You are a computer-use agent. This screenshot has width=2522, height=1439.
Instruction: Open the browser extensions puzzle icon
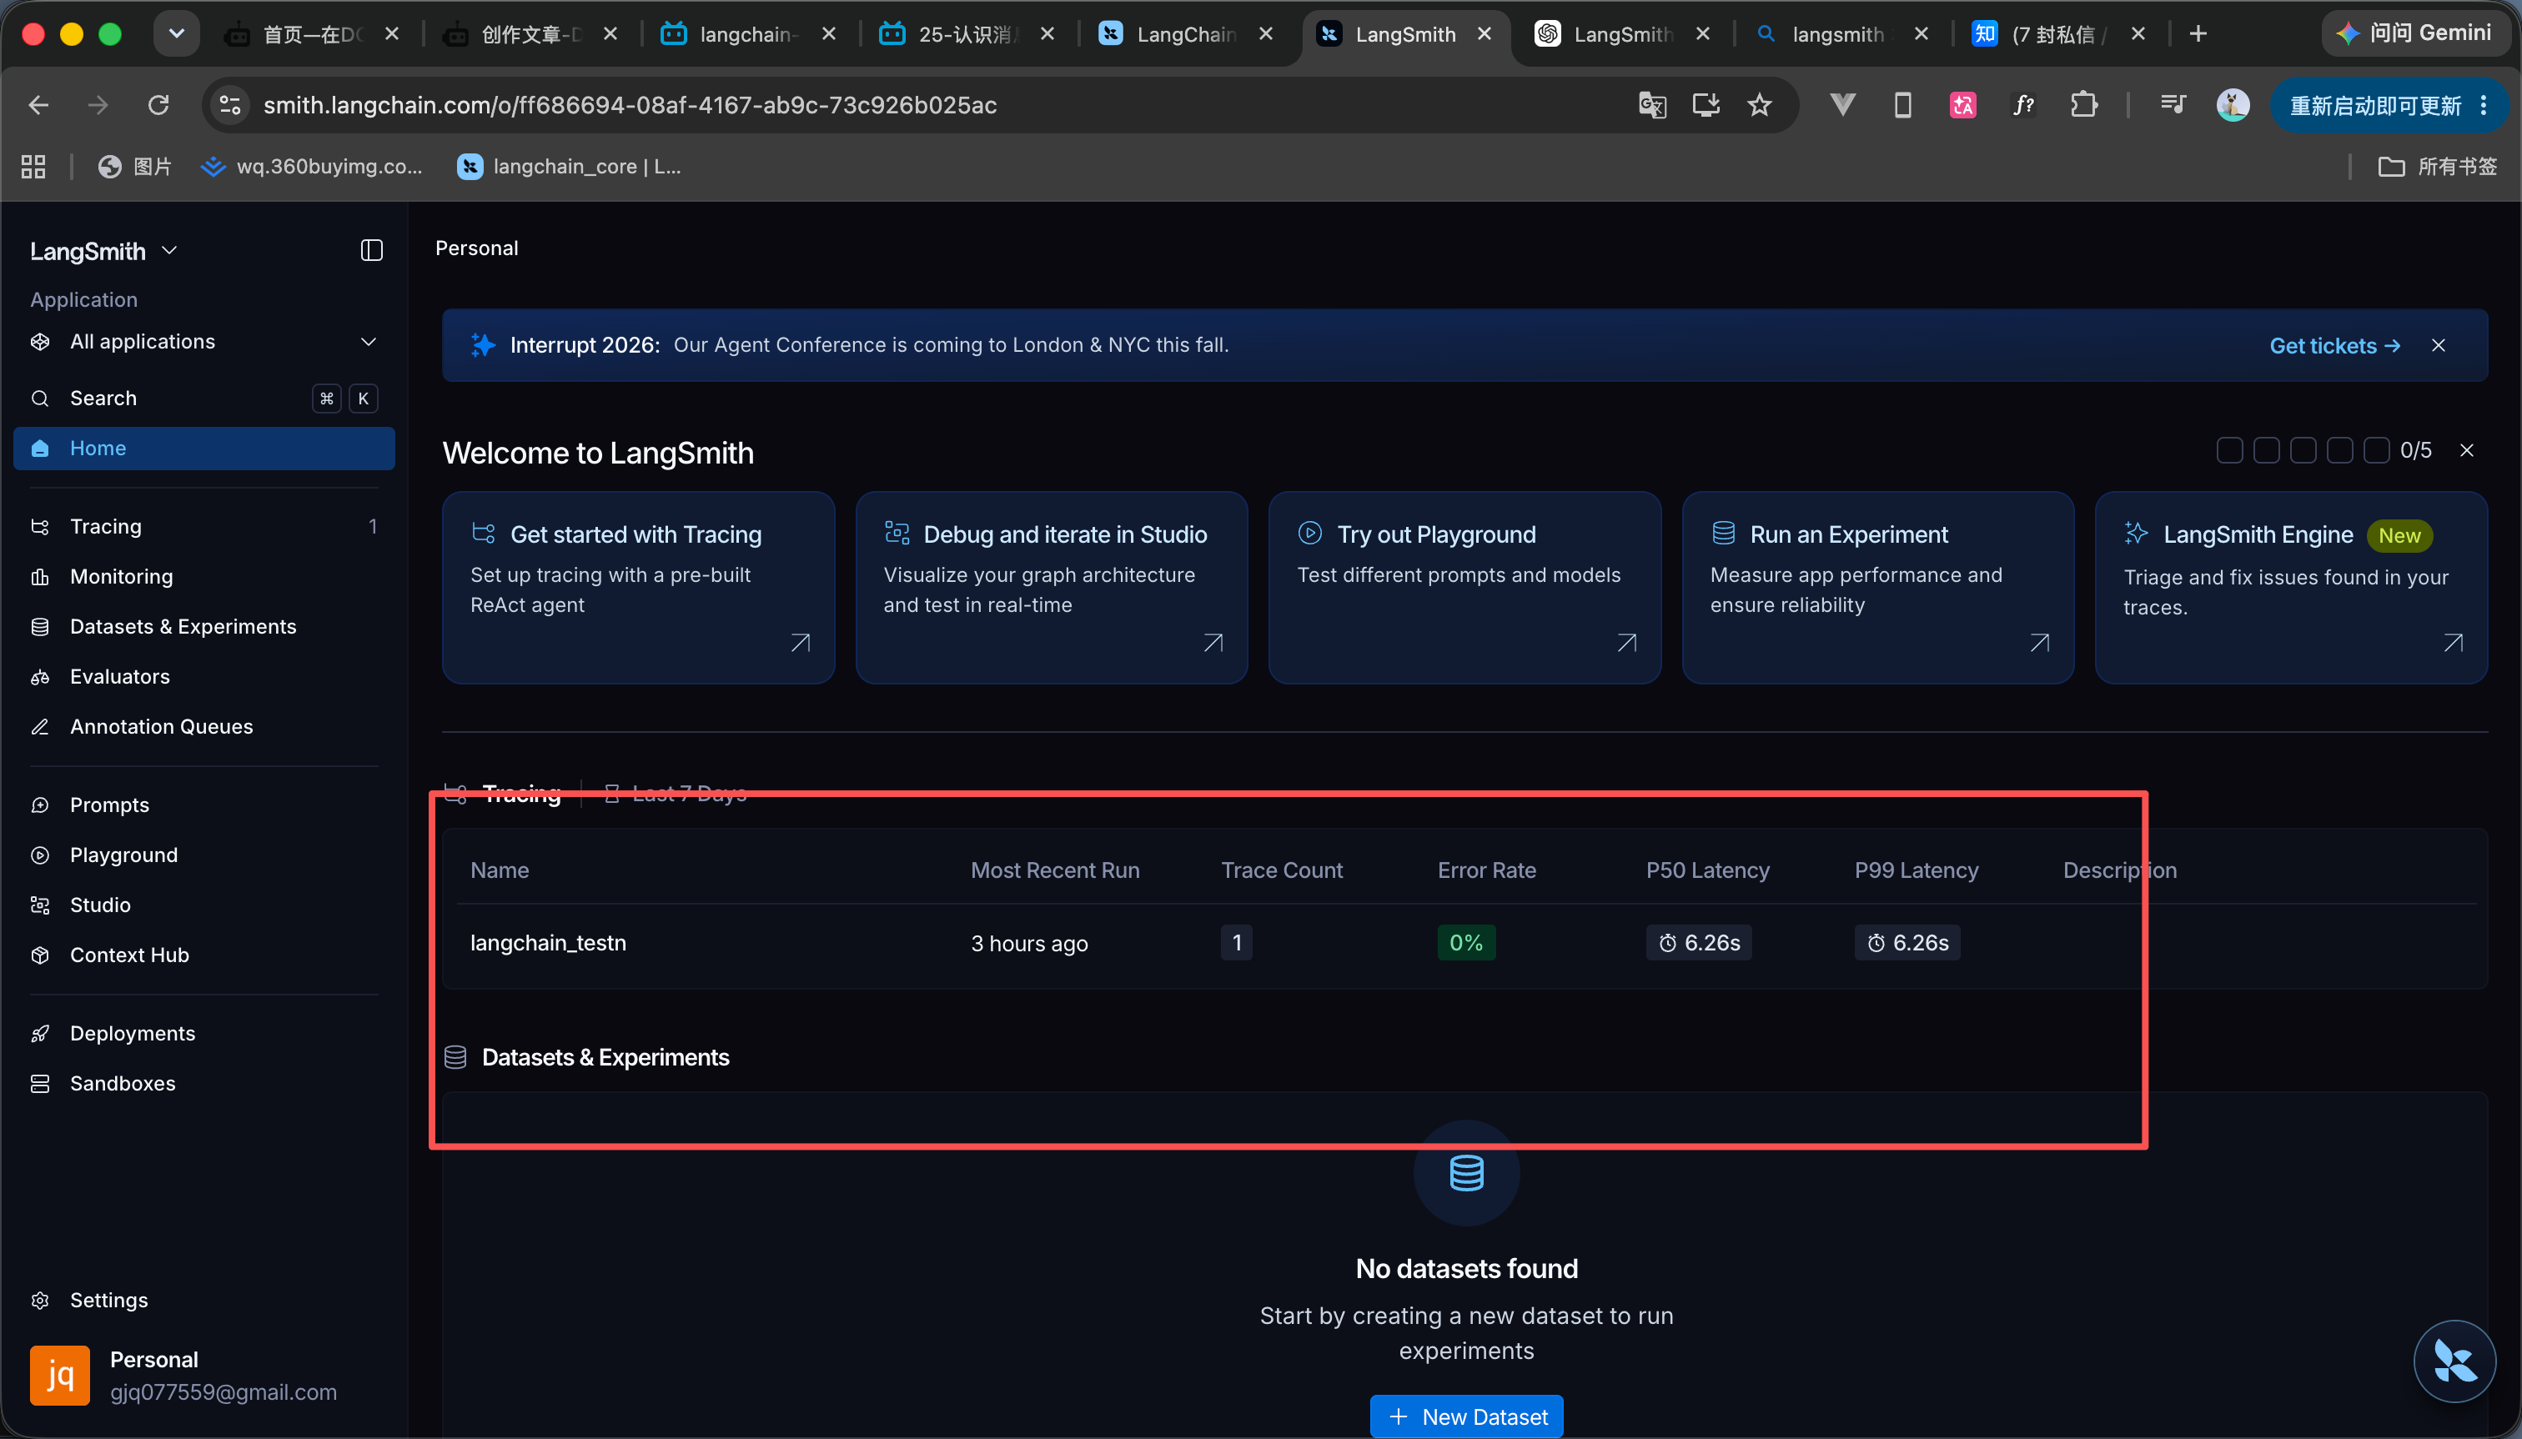click(2083, 105)
